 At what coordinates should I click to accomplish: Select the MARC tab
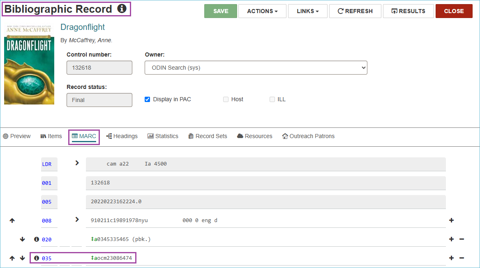[84, 136]
